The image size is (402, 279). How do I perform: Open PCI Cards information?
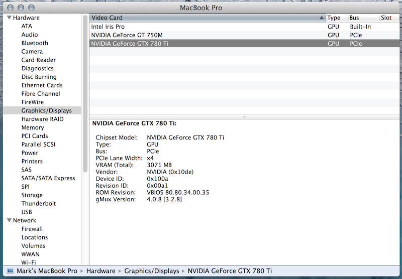tap(35, 136)
